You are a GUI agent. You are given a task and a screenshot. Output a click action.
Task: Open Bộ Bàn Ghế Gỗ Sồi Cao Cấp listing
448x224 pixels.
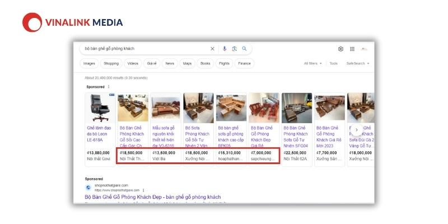(x=132, y=137)
